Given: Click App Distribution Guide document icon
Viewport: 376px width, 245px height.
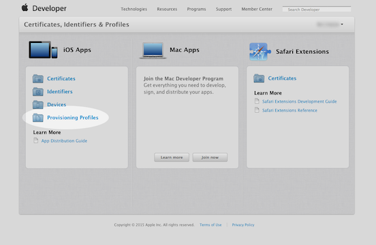Looking at the screenshot, I should pyautogui.click(x=35, y=140).
